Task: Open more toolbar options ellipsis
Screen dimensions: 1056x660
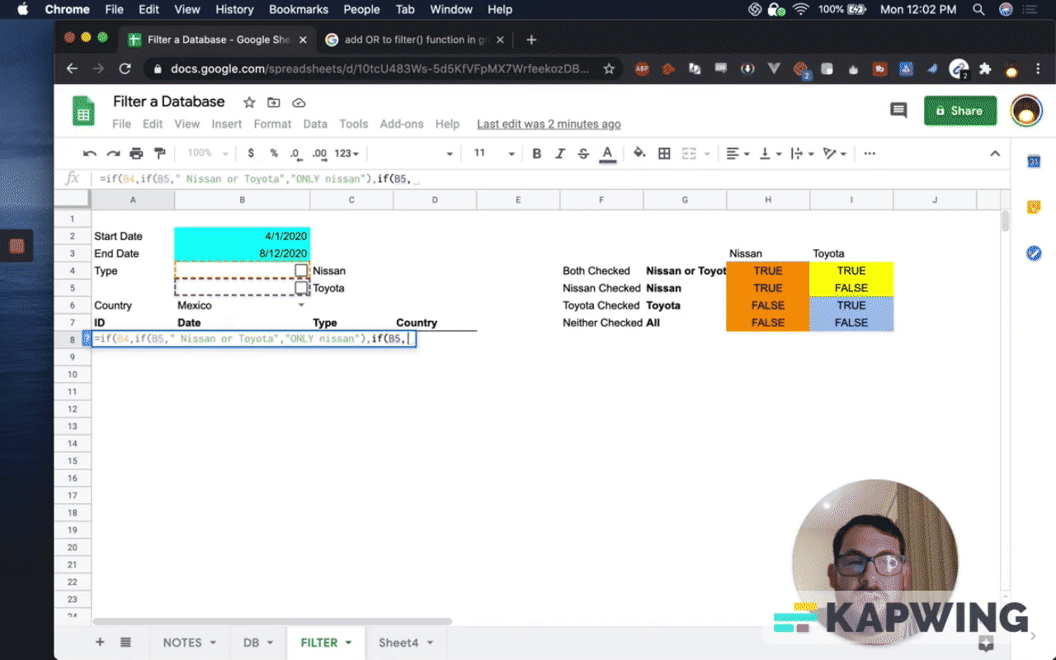Action: click(x=869, y=153)
